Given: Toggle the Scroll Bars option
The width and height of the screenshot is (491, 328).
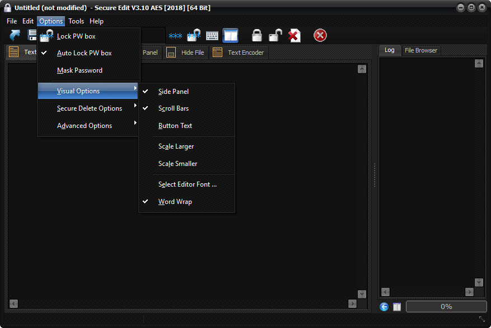Looking at the screenshot, I should tap(186, 108).
